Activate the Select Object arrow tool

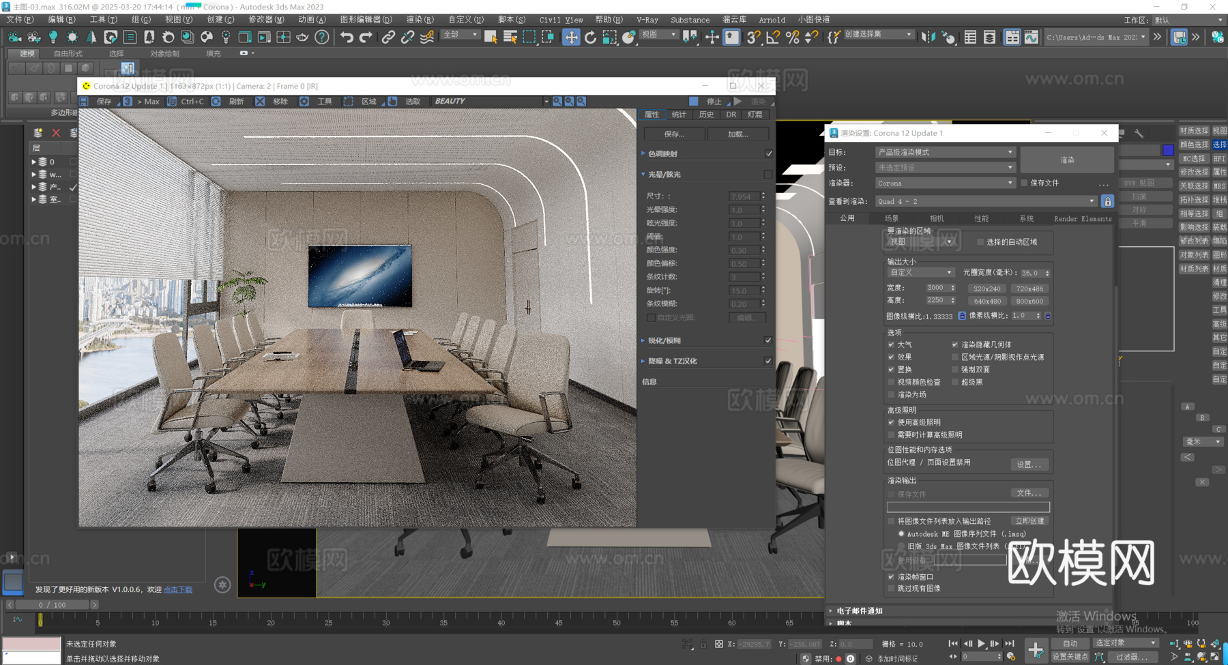[491, 37]
